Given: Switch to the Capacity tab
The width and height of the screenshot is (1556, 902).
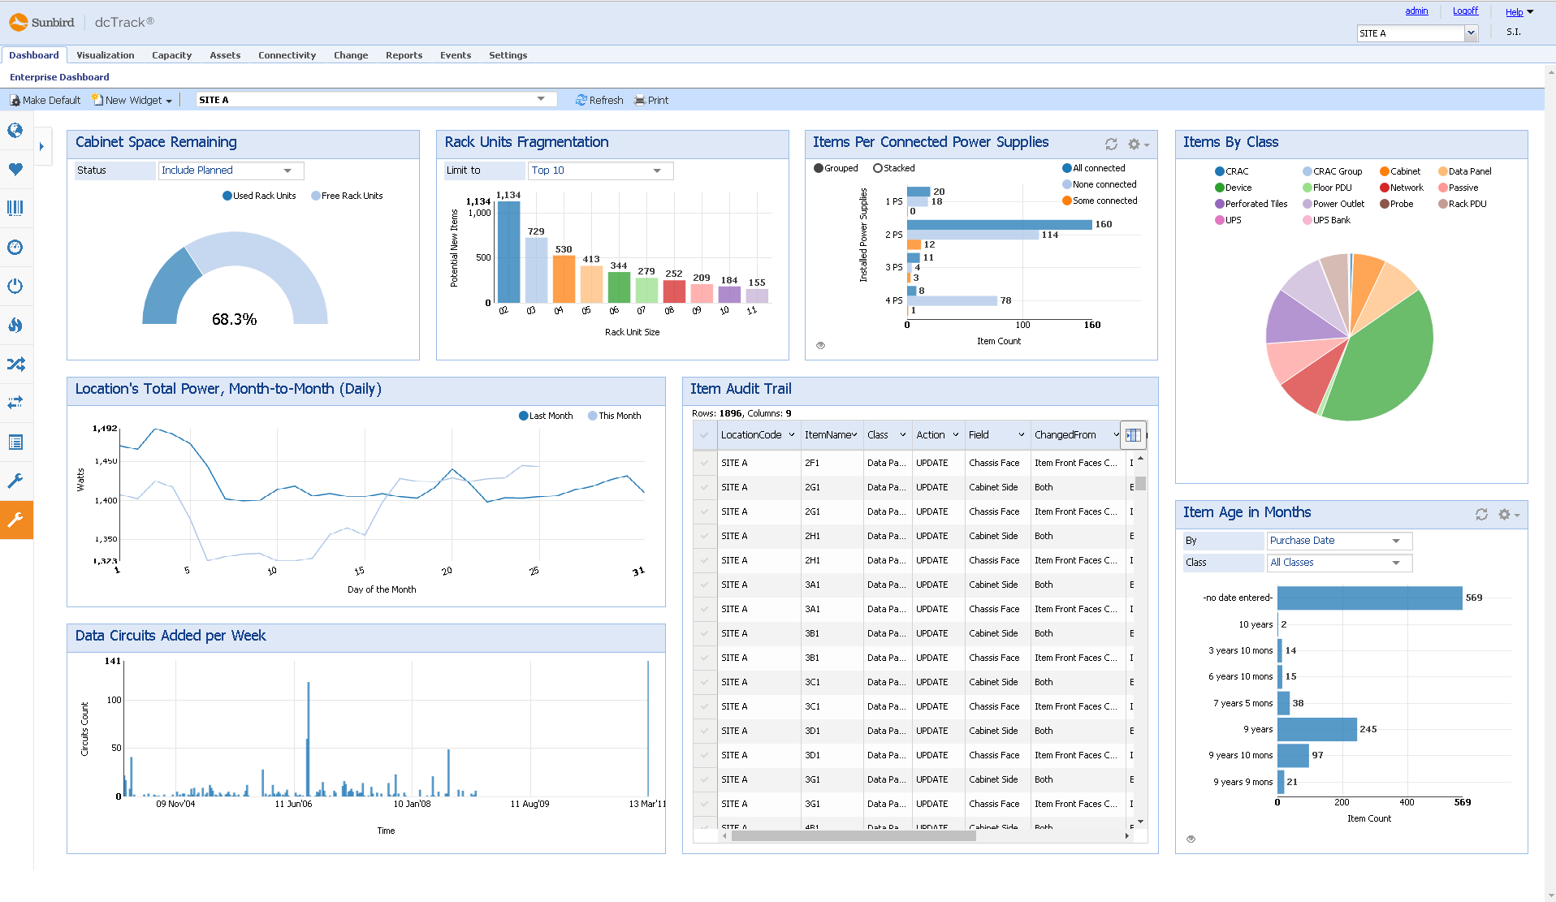Looking at the screenshot, I should pos(171,55).
